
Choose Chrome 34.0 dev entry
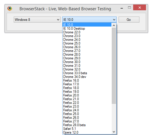pos(87,77)
